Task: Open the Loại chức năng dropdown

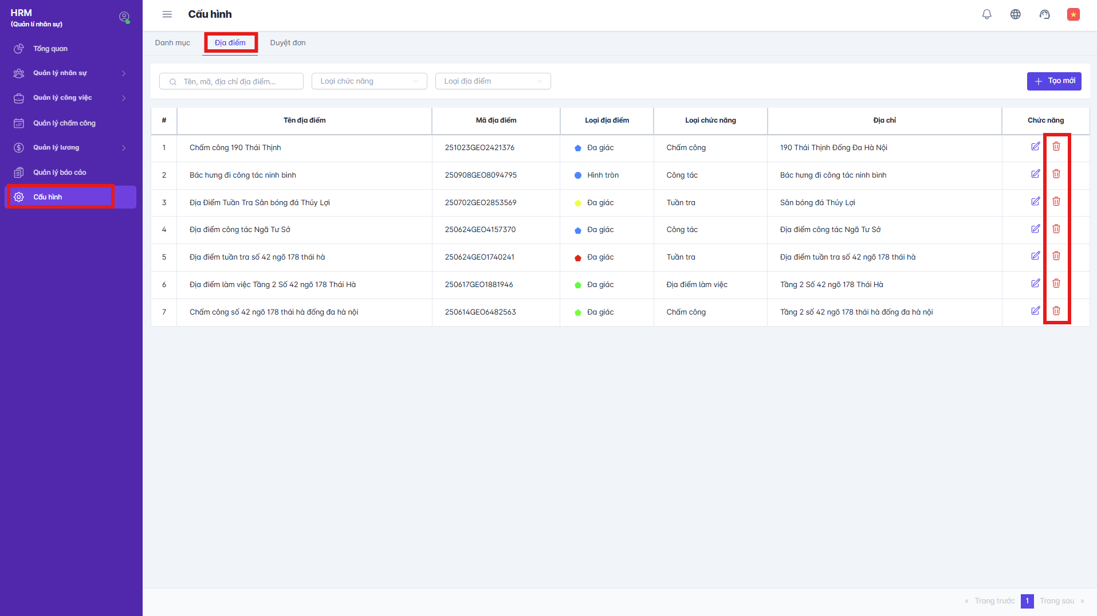Action: (x=369, y=81)
